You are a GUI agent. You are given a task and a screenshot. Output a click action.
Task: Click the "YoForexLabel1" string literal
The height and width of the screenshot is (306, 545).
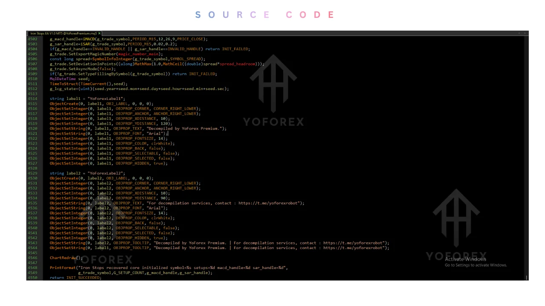[x=105, y=99]
